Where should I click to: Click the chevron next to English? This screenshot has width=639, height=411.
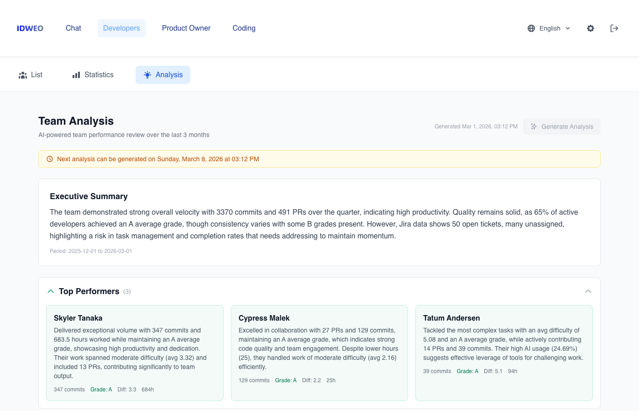568,28
